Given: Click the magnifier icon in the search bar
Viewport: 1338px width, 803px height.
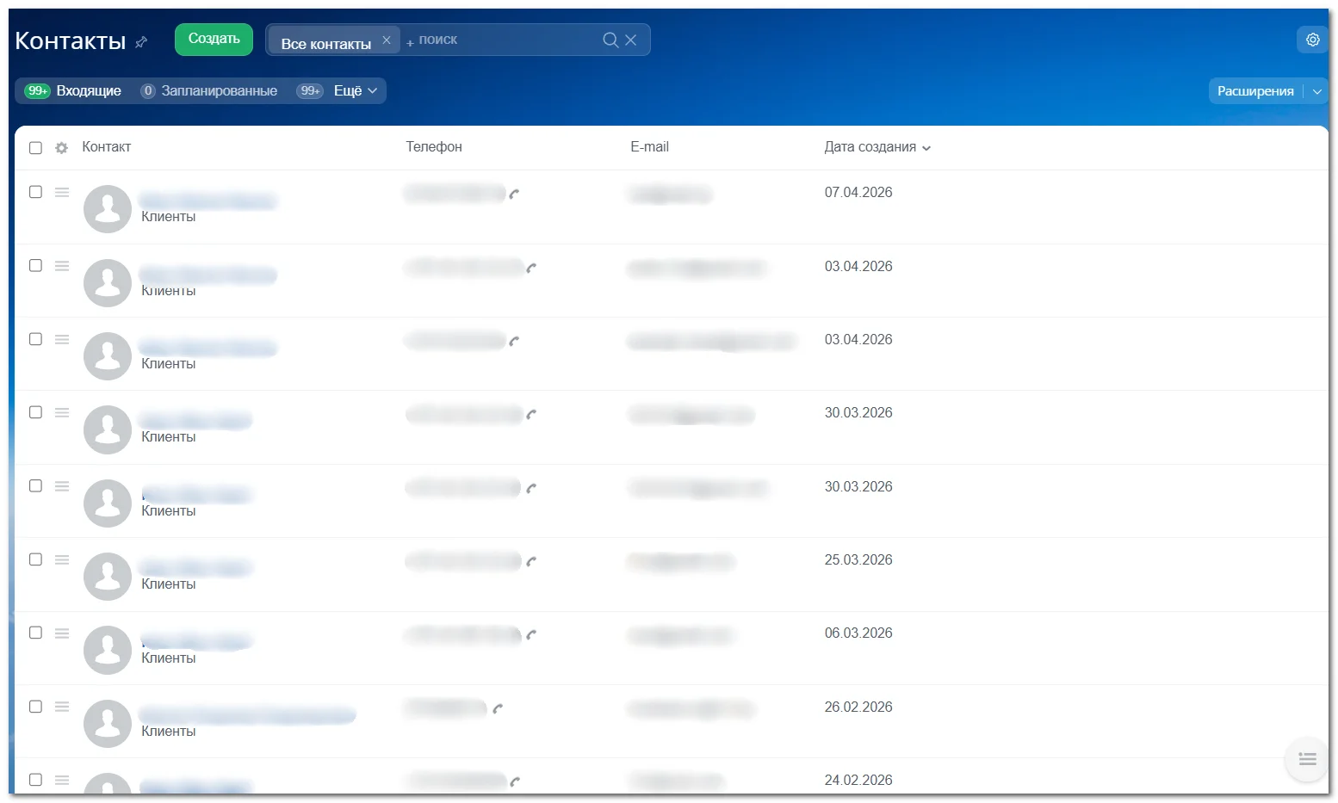Looking at the screenshot, I should click(x=610, y=40).
